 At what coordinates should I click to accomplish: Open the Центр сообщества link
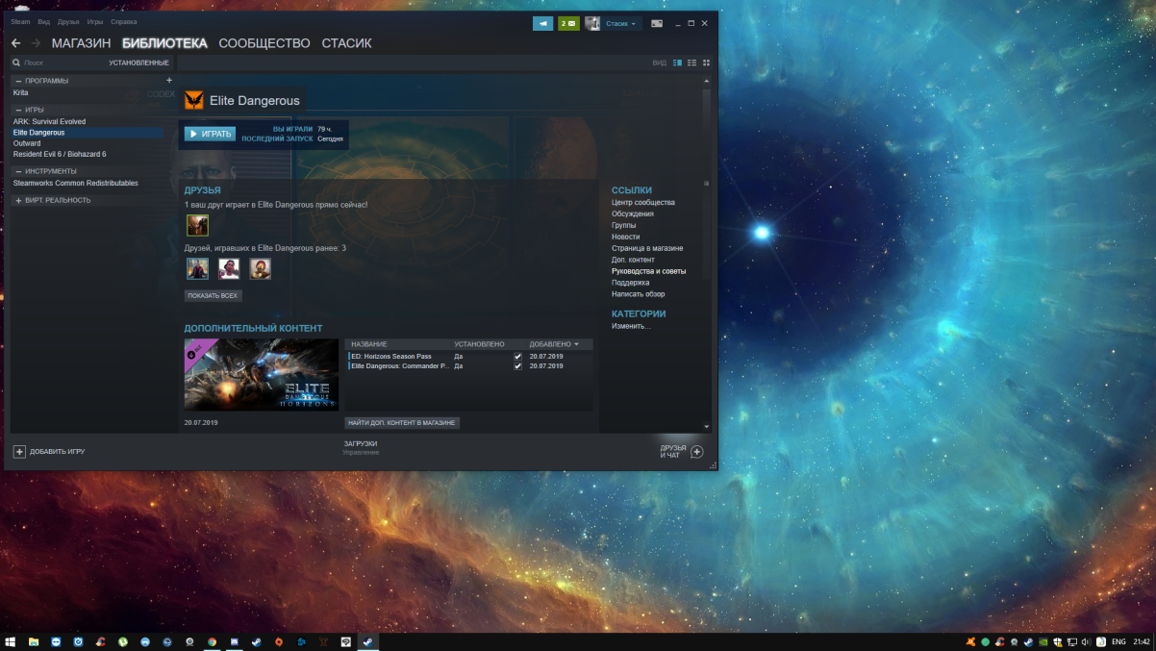(x=643, y=203)
